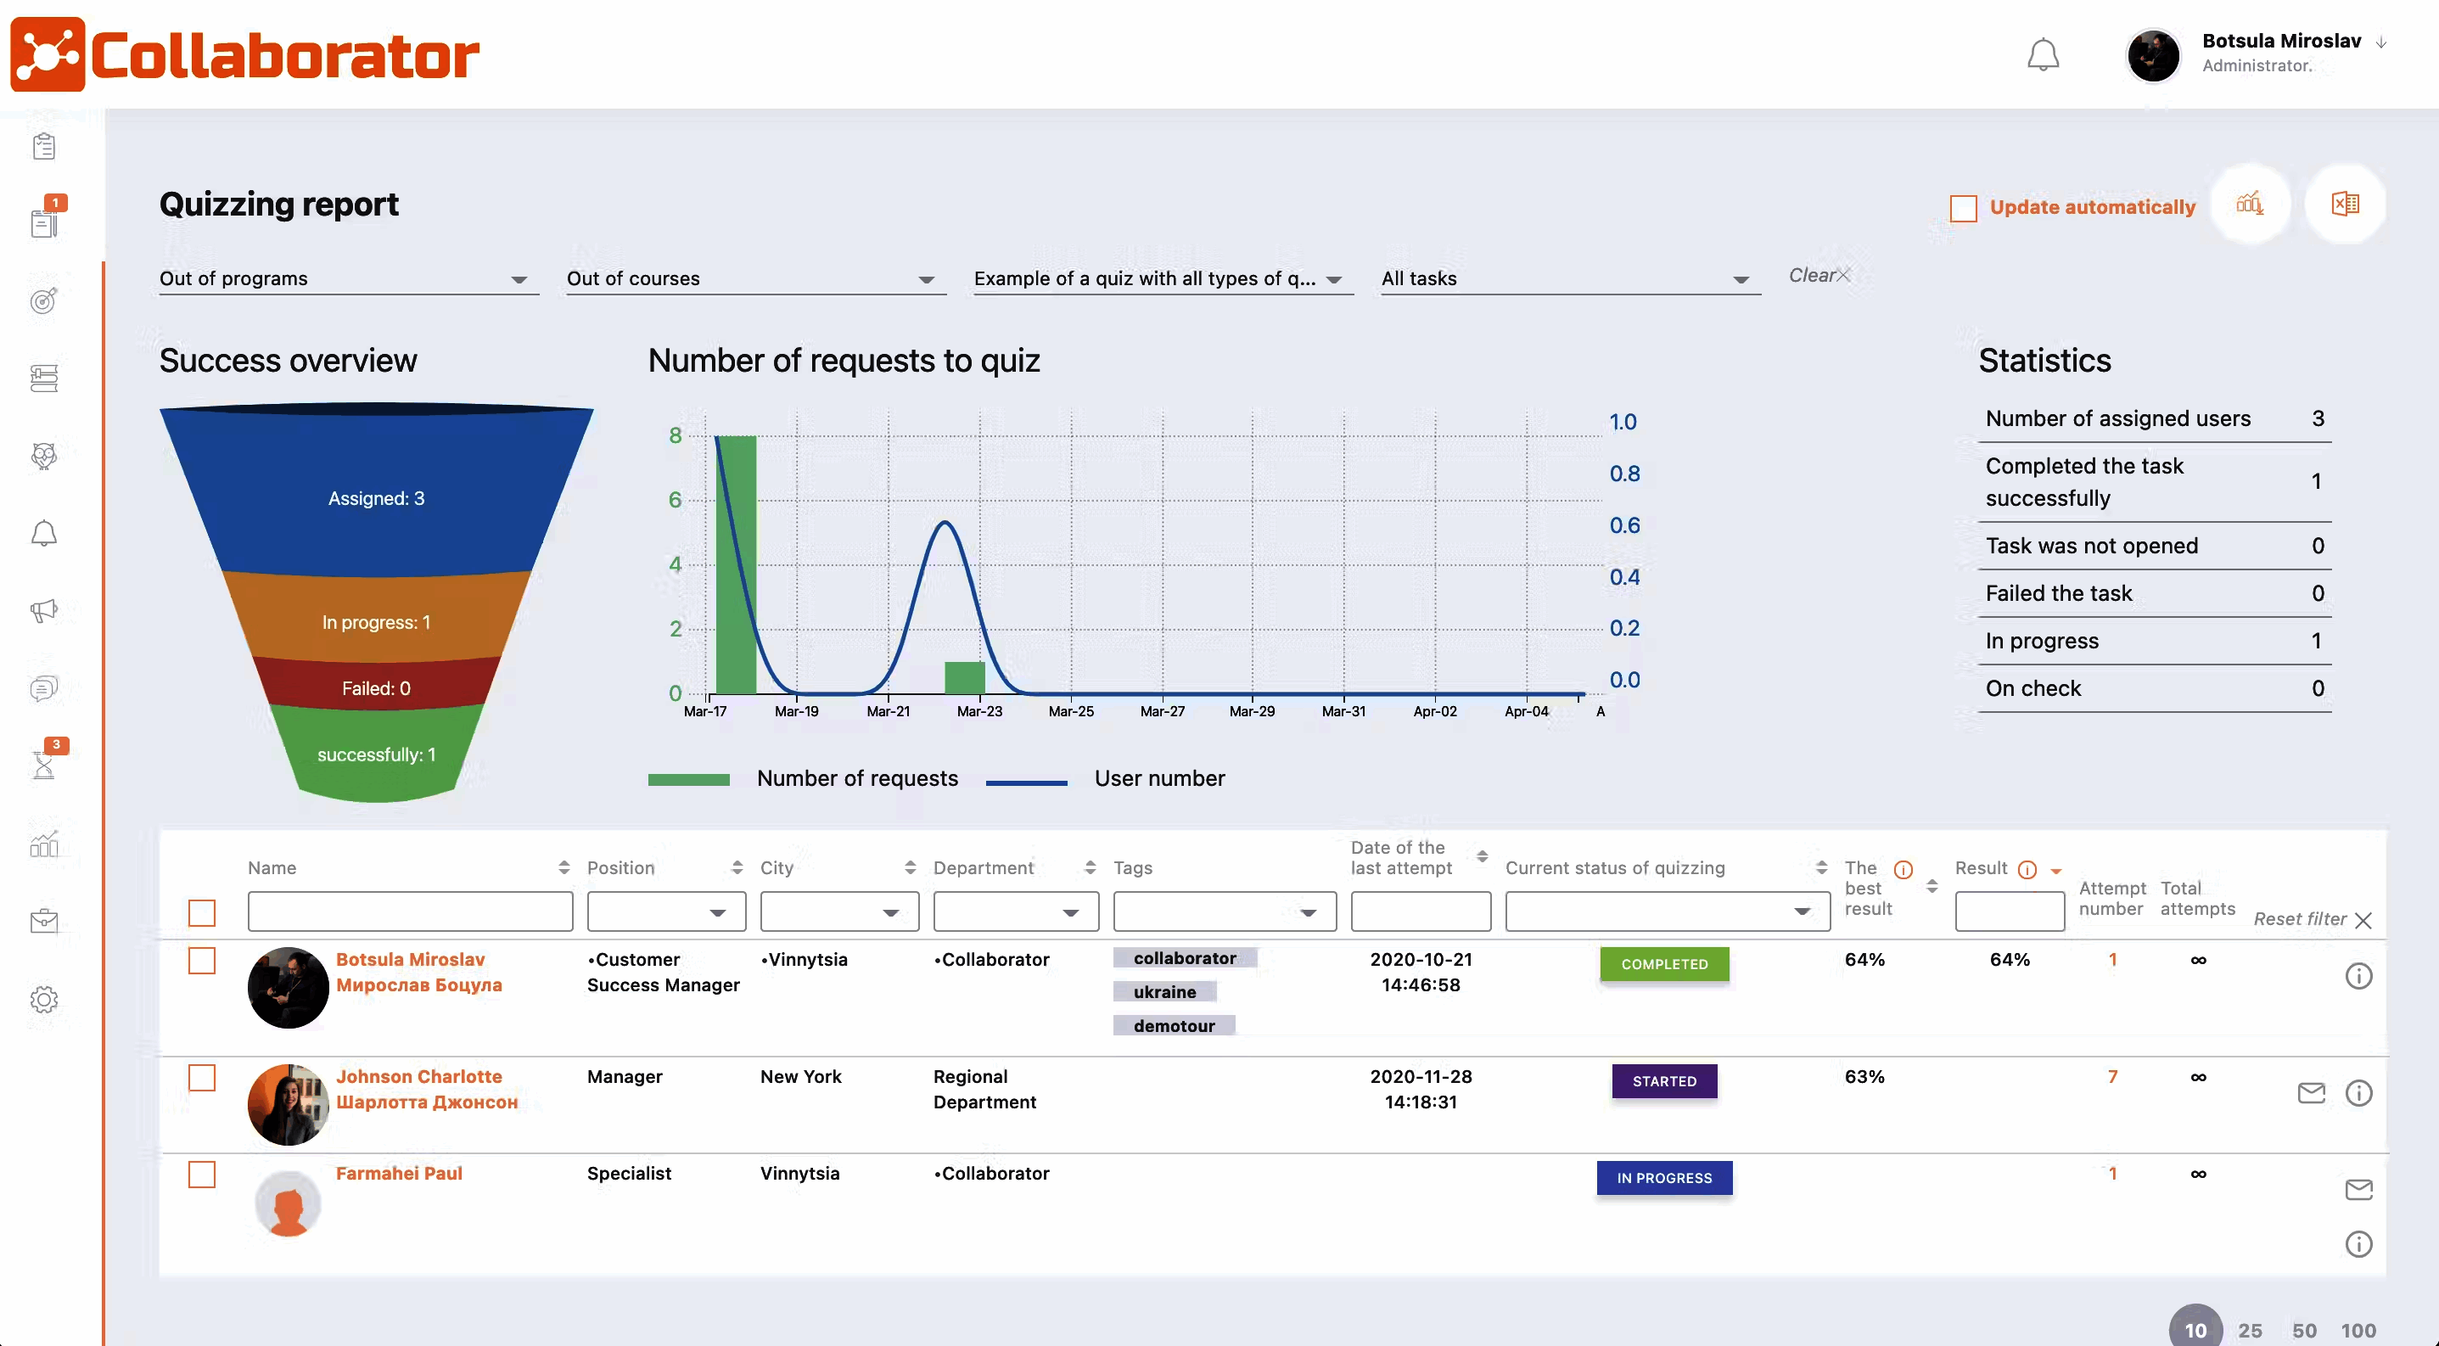Click the Clear filters link

[x=1816, y=274]
